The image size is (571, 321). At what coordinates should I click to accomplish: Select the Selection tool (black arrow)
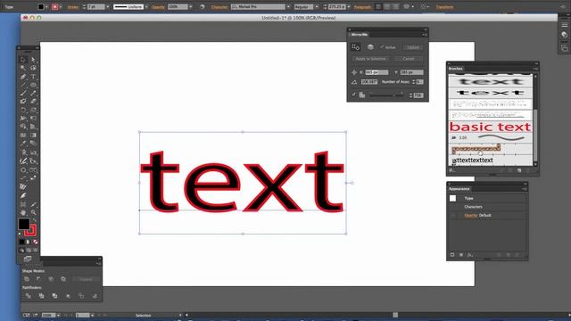pos(23,60)
